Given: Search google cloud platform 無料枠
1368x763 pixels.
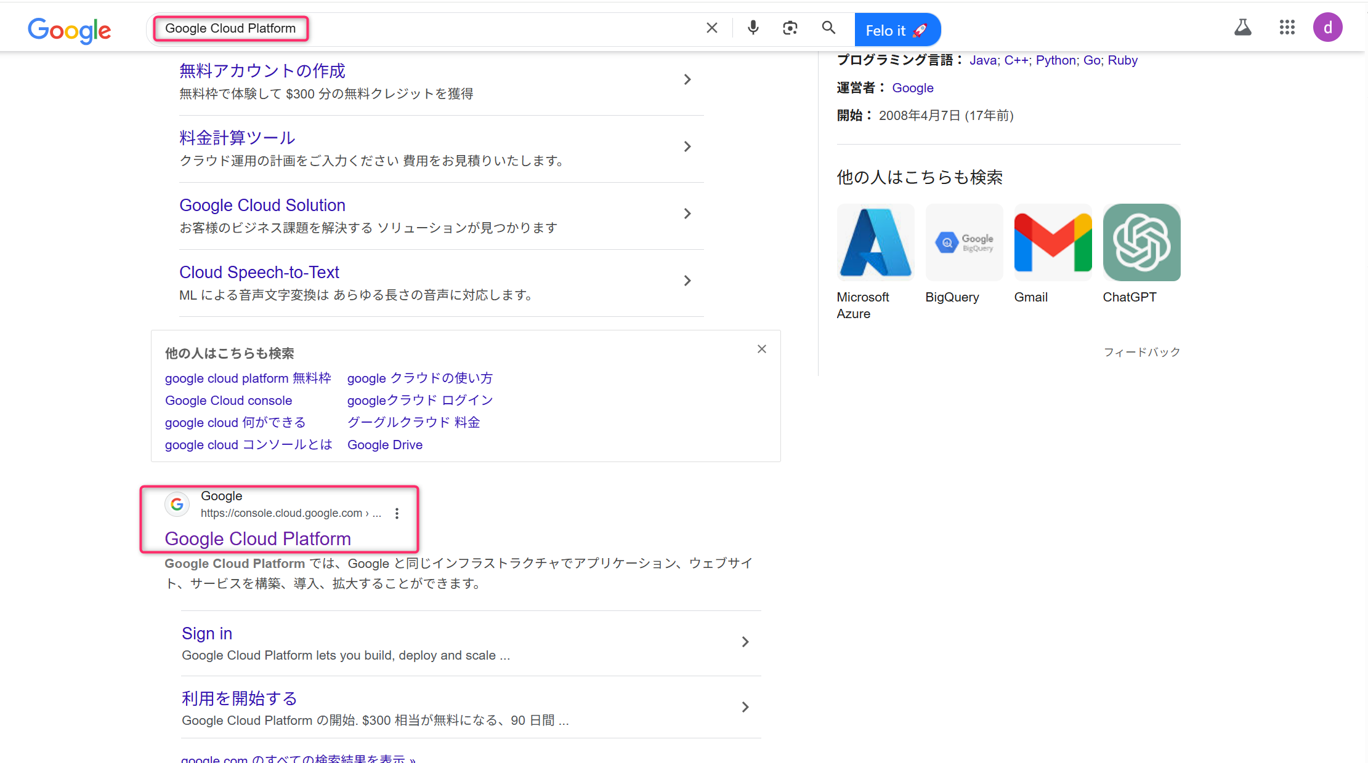Looking at the screenshot, I should tap(248, 378).
